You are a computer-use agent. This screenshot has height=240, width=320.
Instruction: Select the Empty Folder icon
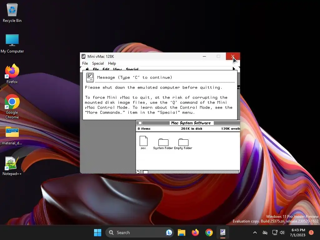click(x=183, y=144)
